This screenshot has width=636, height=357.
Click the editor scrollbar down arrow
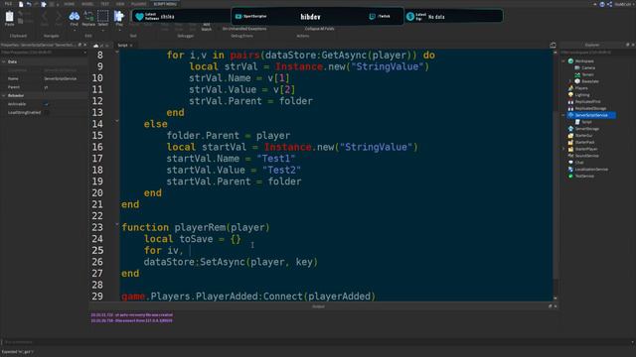[x=556, y=298]
